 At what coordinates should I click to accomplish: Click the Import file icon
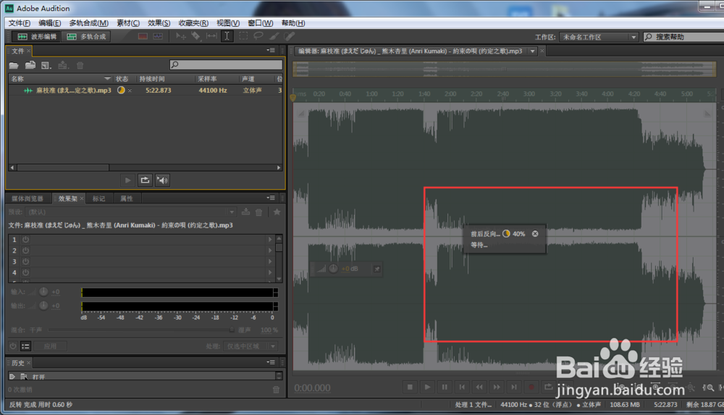coord(30,66)
